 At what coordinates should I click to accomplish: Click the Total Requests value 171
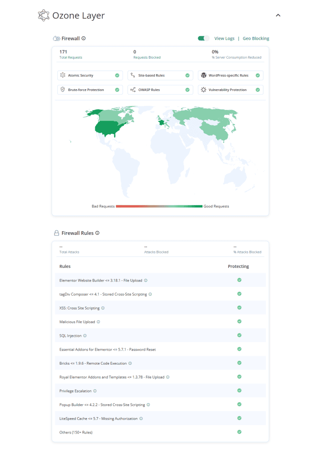click(63, 52)
